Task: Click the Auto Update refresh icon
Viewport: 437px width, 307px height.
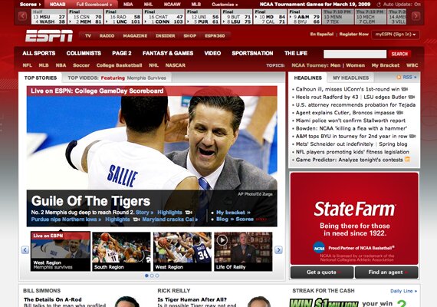Action: tap(379, 5)
